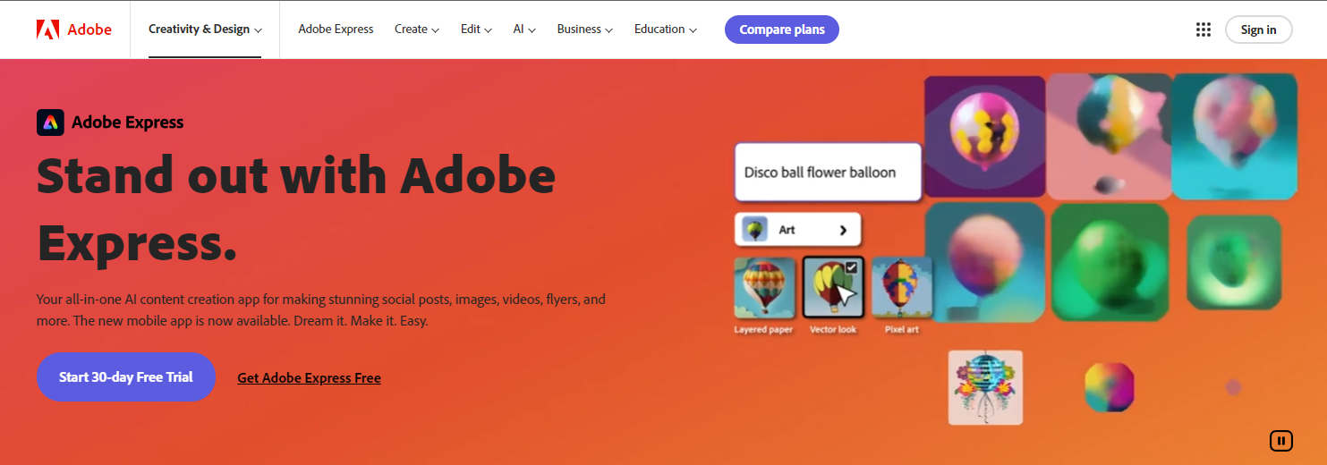Open the Art style selector arrow
The height and width of the screenshot is (465, 1327).
coord(843,230)
